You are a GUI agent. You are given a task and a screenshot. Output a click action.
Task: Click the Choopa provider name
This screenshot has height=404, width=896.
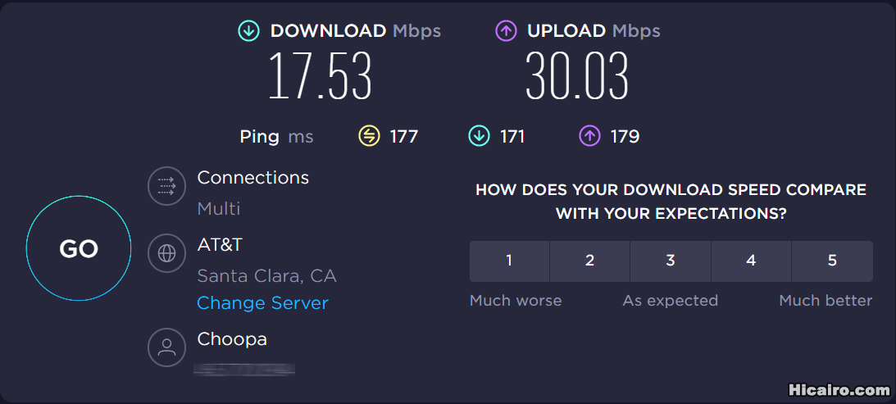[x=232, y=339]
